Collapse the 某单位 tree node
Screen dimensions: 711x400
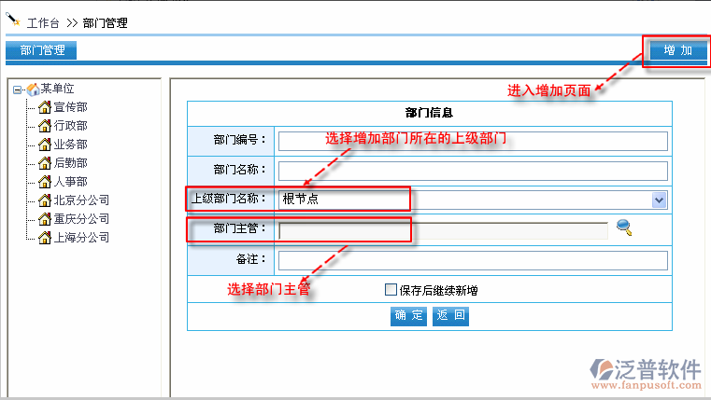[x=17, y=90]
